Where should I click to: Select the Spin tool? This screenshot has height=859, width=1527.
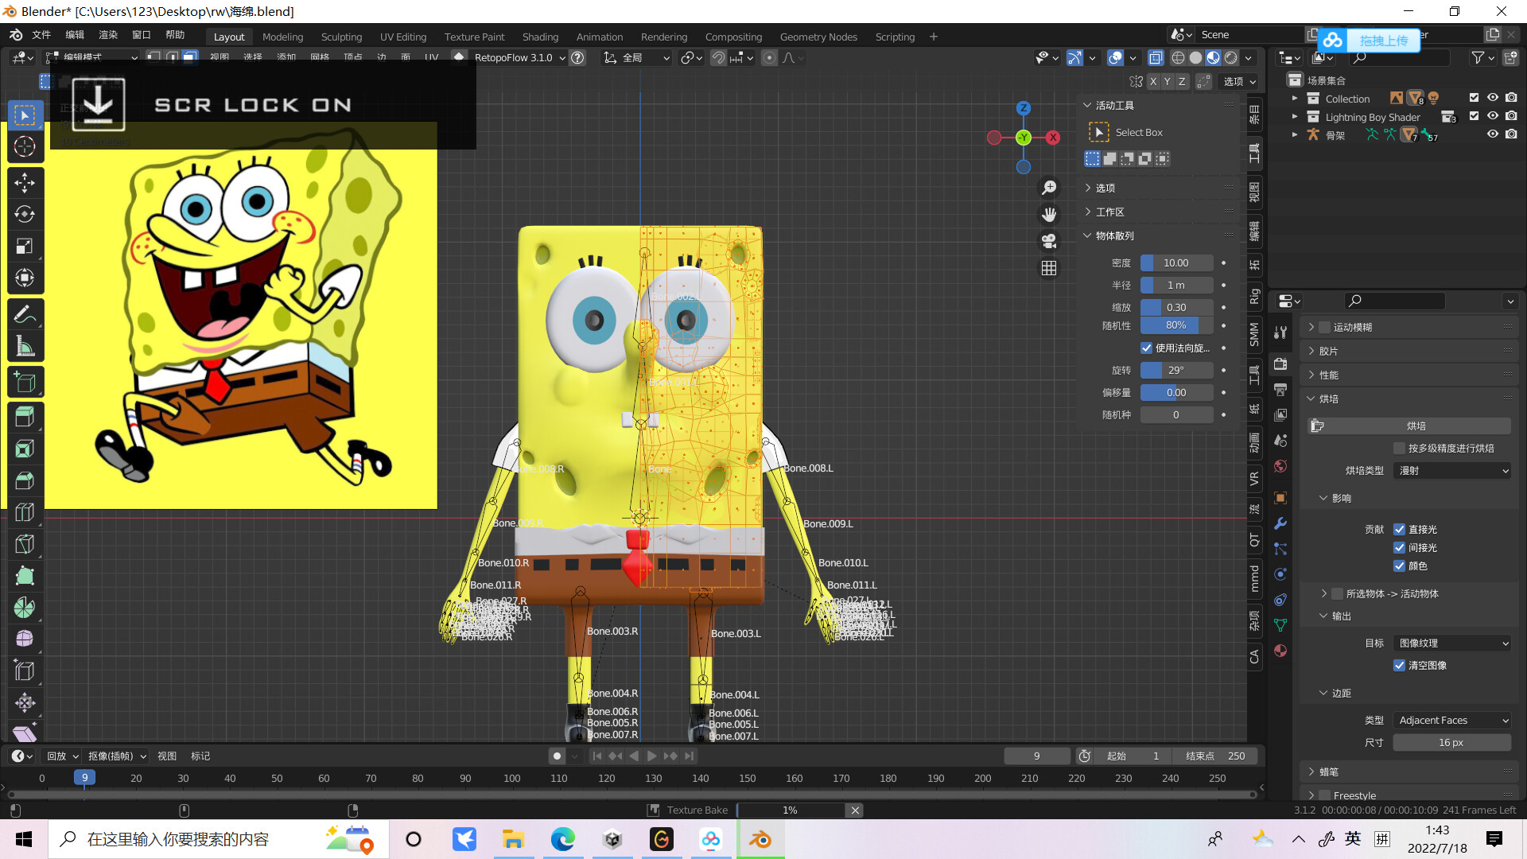[x=25, y=607]
